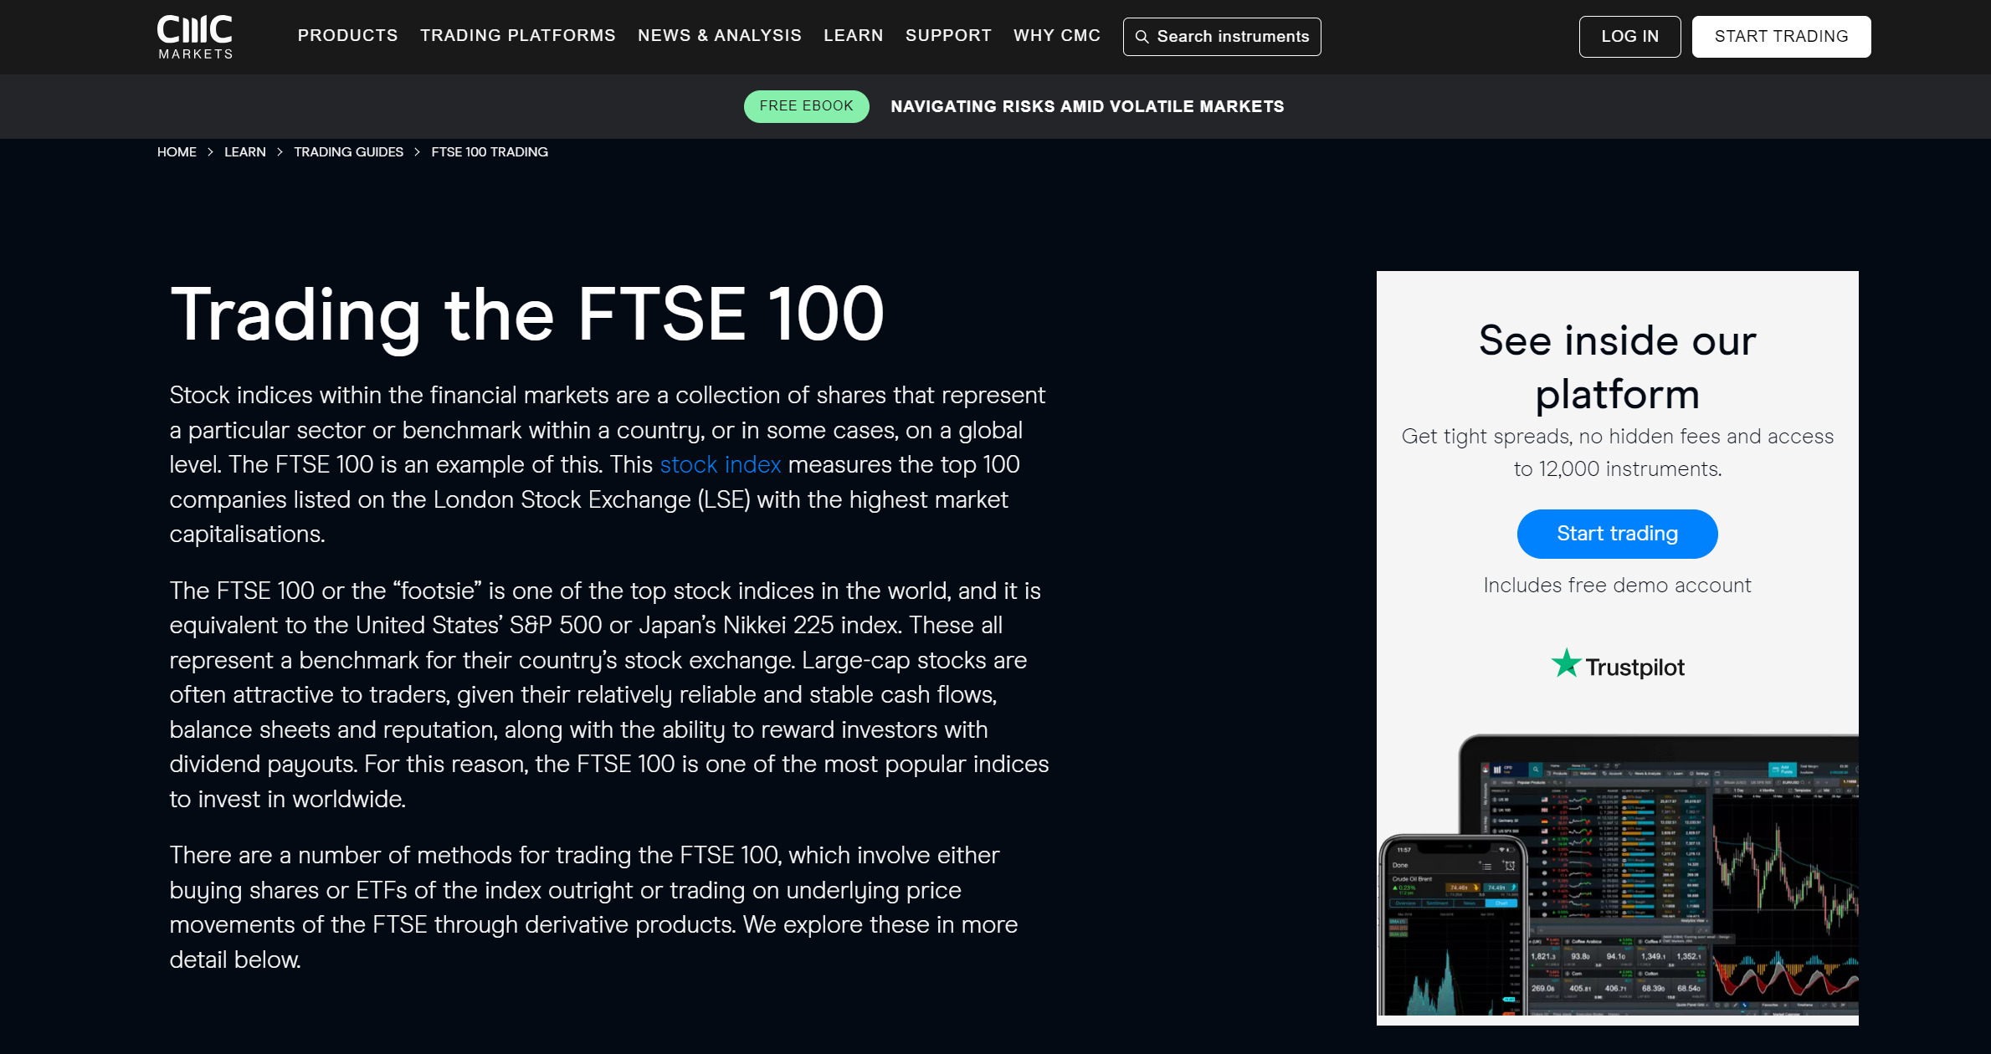The image size is (1991, 1054).
Task: Click the blue Start trading button
Action: 1617,534
